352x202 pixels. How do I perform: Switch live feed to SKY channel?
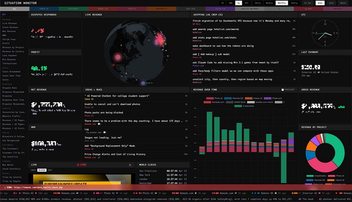pos(50,170)
